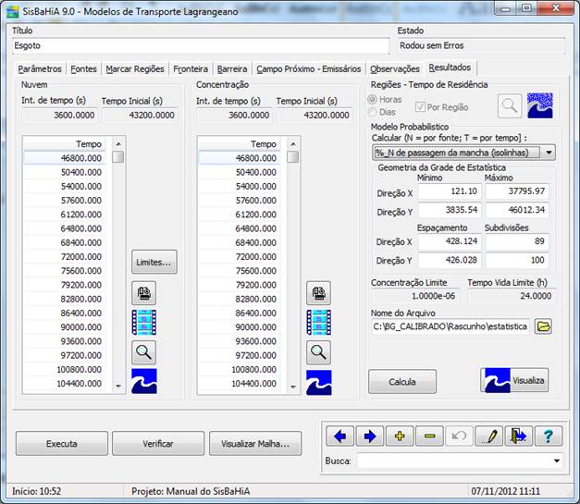Image resolution: width=580 pixels, height=504 pixels.
Task: Click the Concentração list scroll-up arrow
Action: tap(293, 144)
